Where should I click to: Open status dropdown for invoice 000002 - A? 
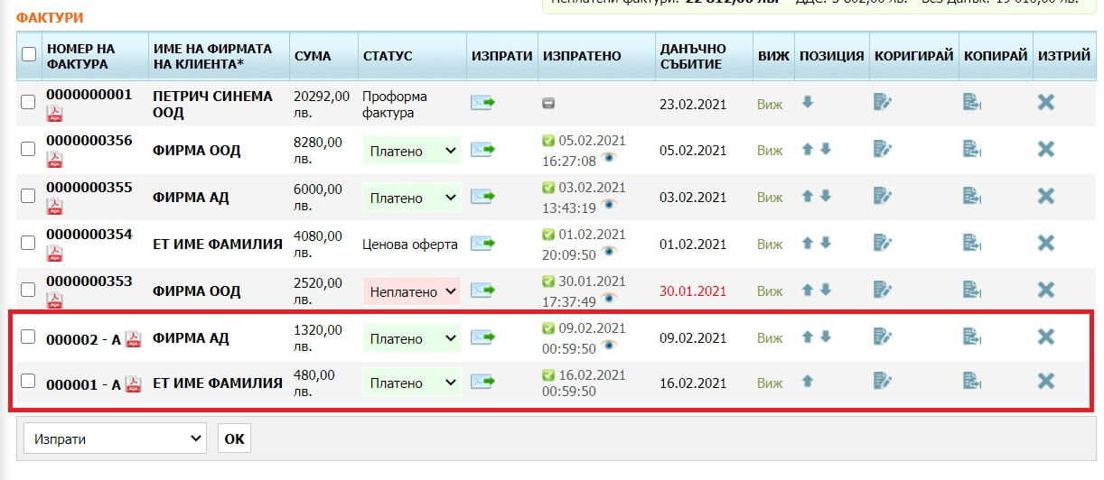[412, 338]
